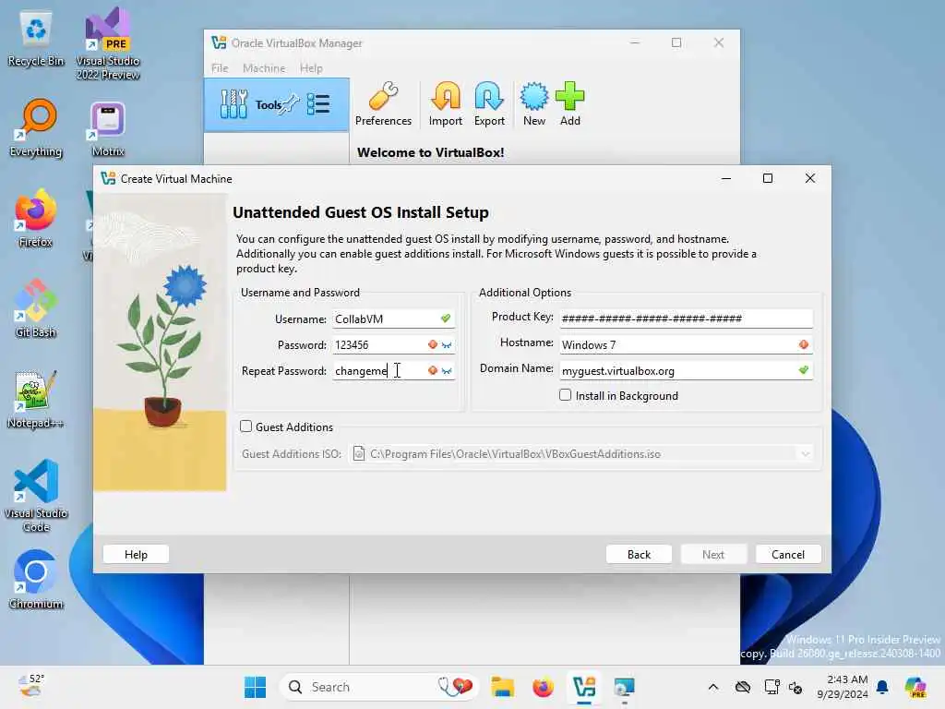Viewport: 945px width, 709px height.
Task: Click the VirtualBox taskbar icon
Action: coord(584,687)
